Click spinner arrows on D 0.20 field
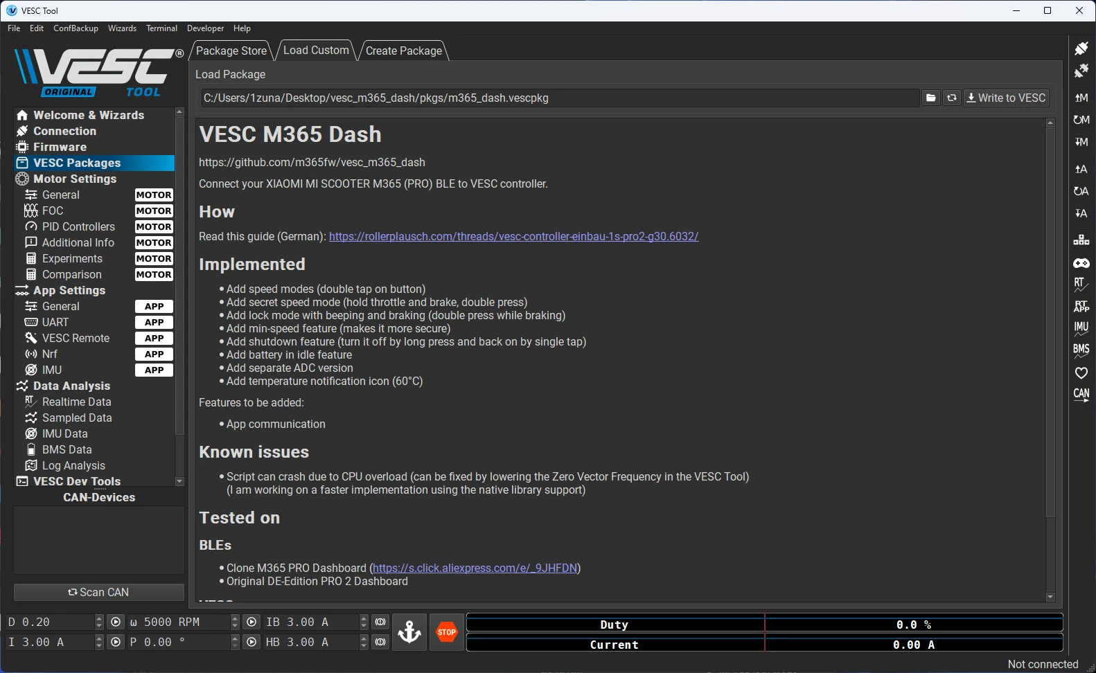1096x673 pixels. pos(99,622)
